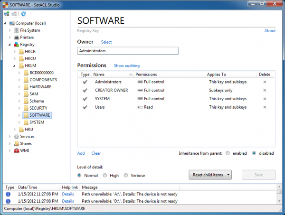
Task: Click the Message log column header
Action: pyautogui.click(x=130, y=187)
